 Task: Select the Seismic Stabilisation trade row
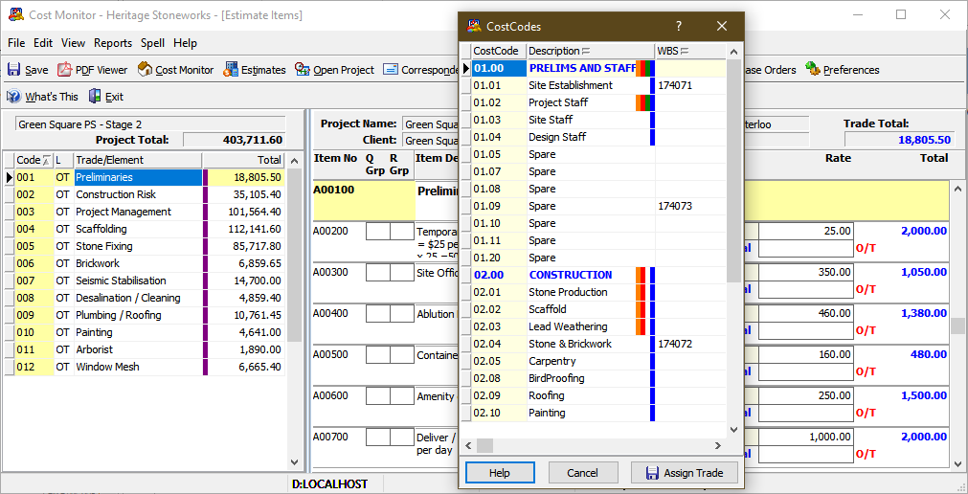(x=145, y=281)
